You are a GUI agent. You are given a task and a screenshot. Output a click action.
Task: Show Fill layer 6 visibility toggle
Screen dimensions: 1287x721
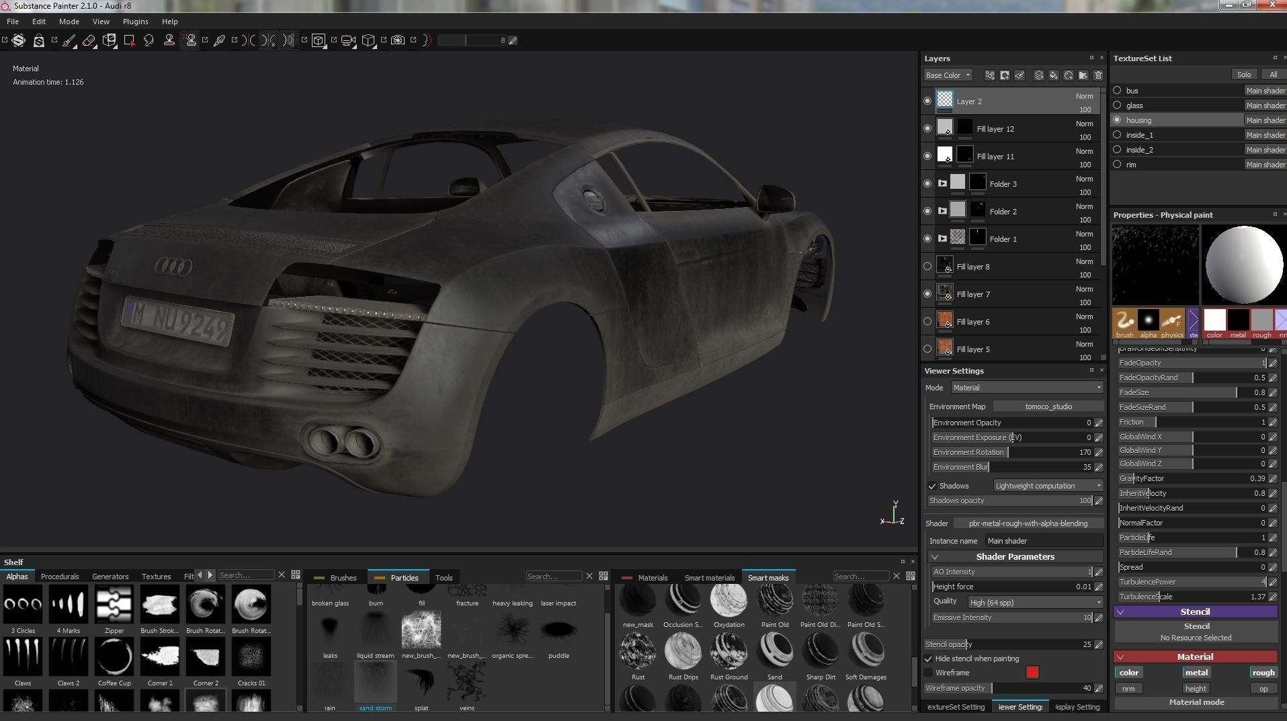click(927, 321)
